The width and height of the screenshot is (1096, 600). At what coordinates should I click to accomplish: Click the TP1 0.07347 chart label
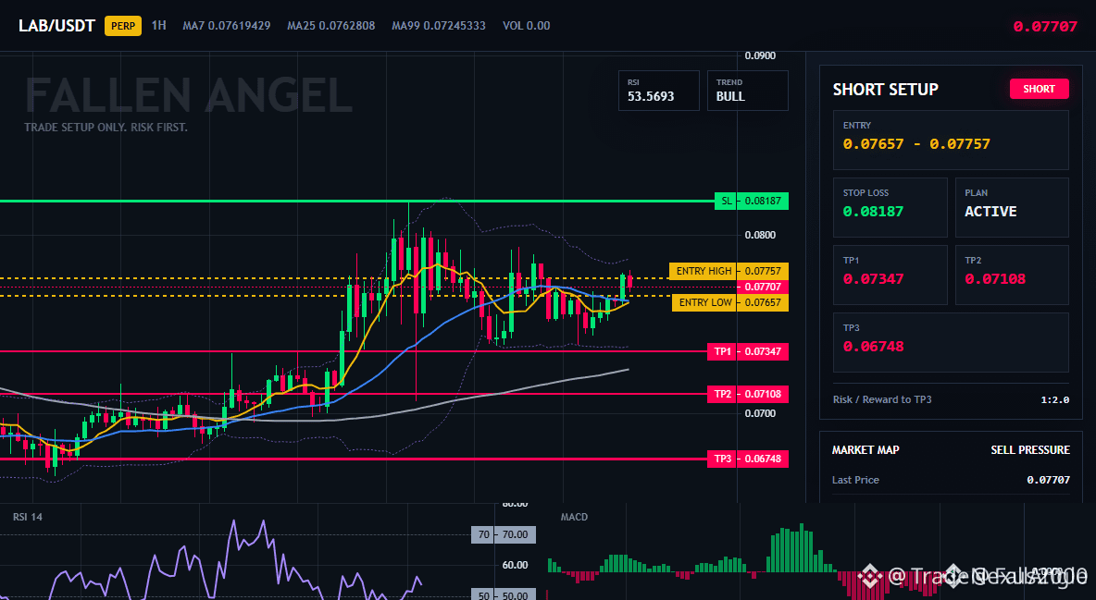[747, 351]
